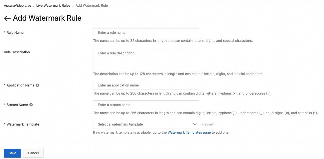Focus the Enter a rule name field

(x=146, y=33)
